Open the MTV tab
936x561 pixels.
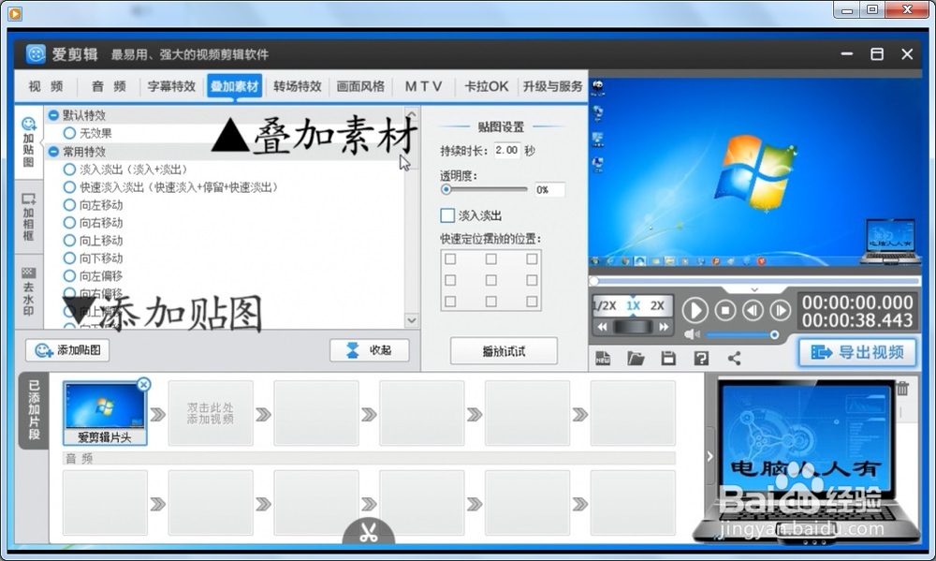click(x=423, y=86)
